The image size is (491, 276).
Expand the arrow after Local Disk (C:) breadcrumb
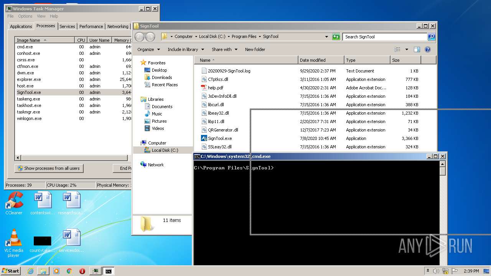(229, 37)
